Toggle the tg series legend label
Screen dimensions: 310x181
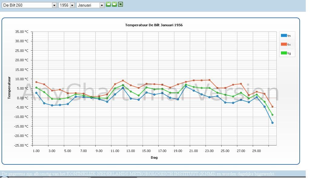289,53
